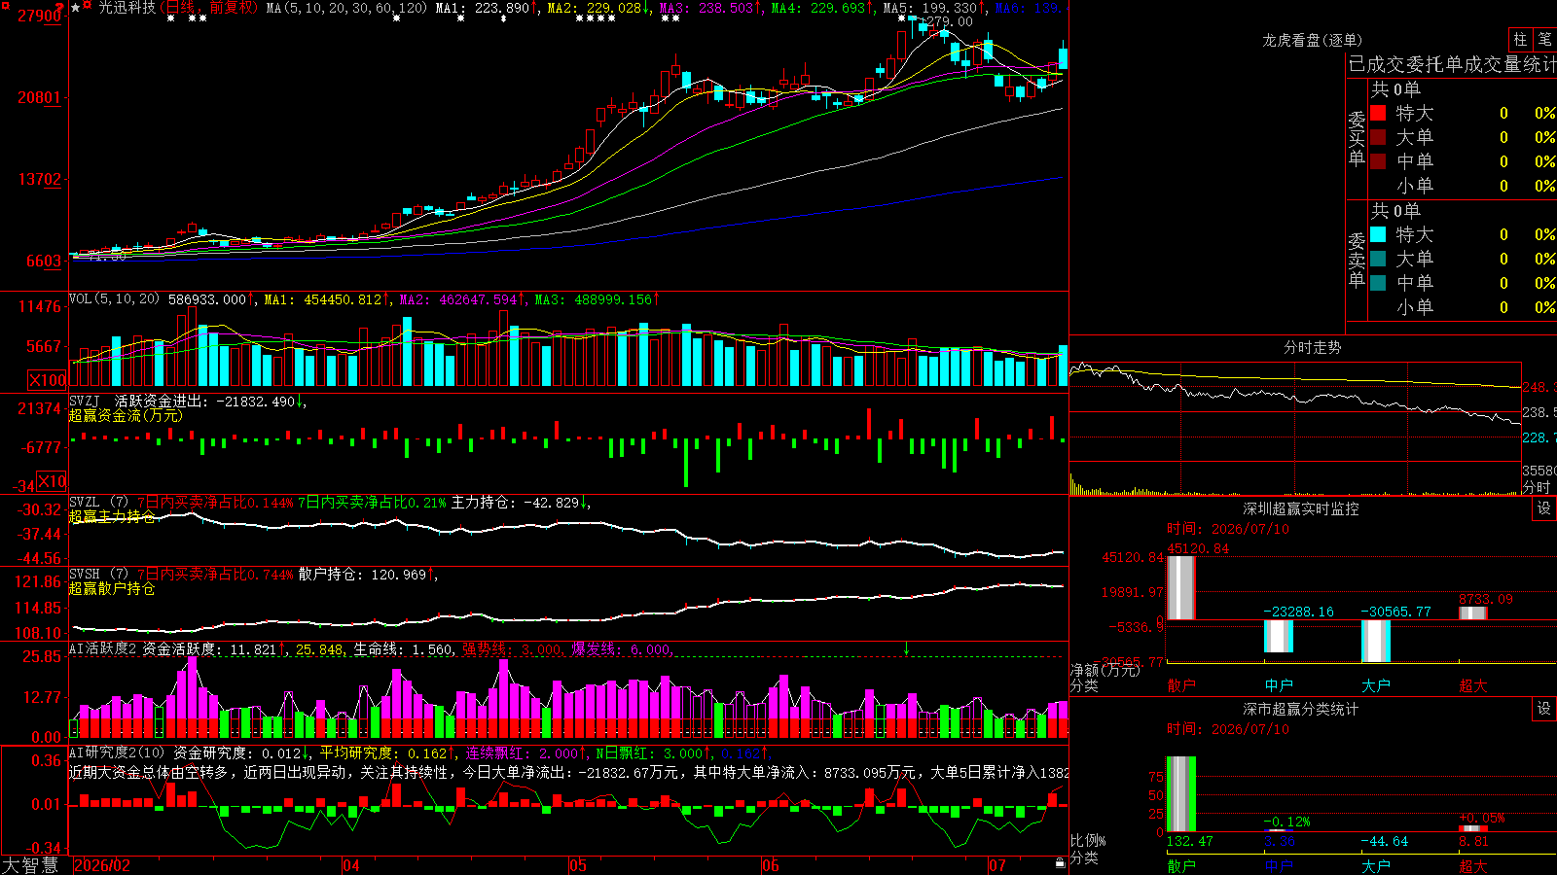Click the ×10 multiplier box in the SVZJ panel

(53, 481)
